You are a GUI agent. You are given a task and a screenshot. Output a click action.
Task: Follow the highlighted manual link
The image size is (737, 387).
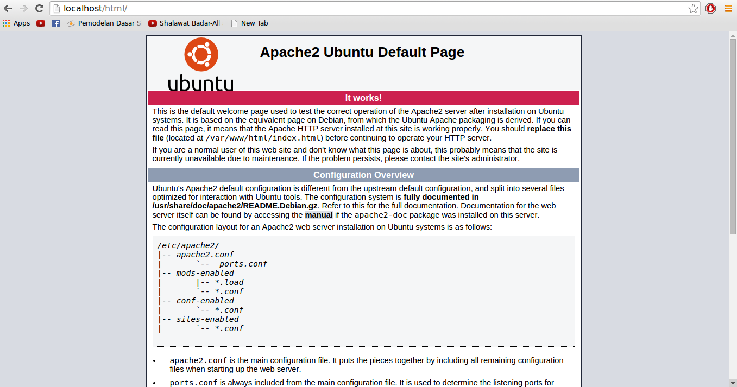click(x=319, y=215)
